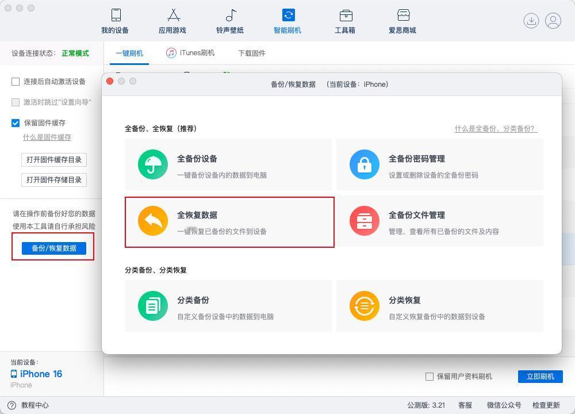
Task: Click the green umbrella 全备份设备 icon
Action: (x=153, y=164)
